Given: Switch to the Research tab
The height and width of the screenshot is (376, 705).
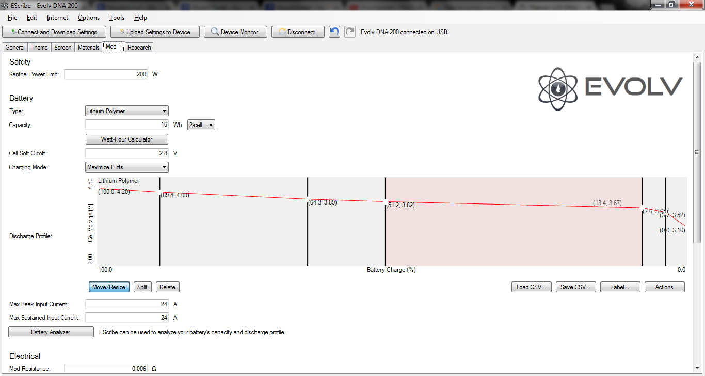Looking at the screenshot, I should (x=139, y=48).
